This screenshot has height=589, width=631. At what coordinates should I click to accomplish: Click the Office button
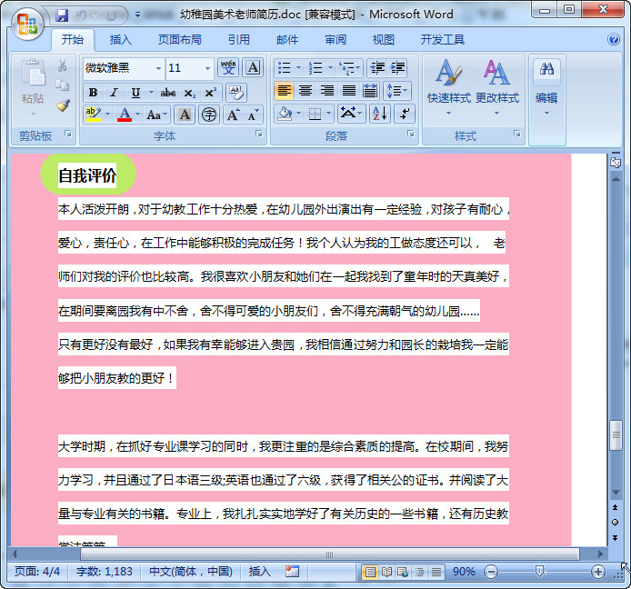pyautogui.click(x=27, y=24)
